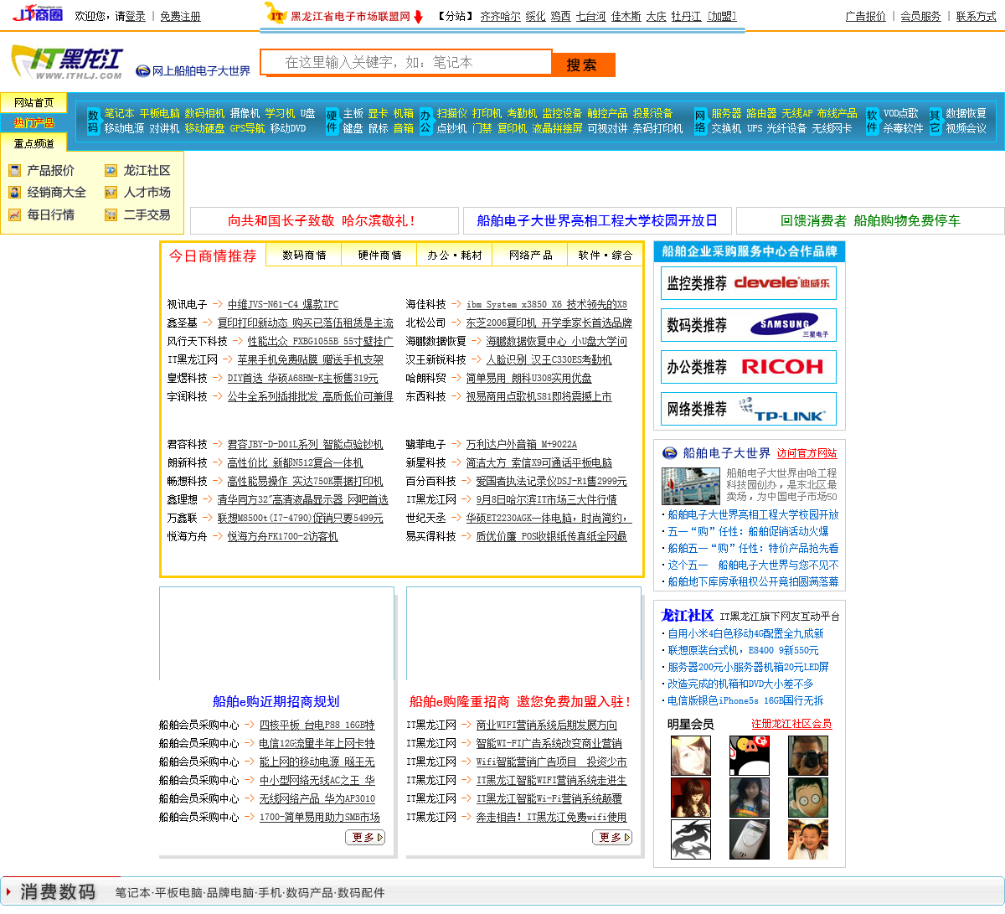Click the red down arrow beside 联盟网

point(418,17)
